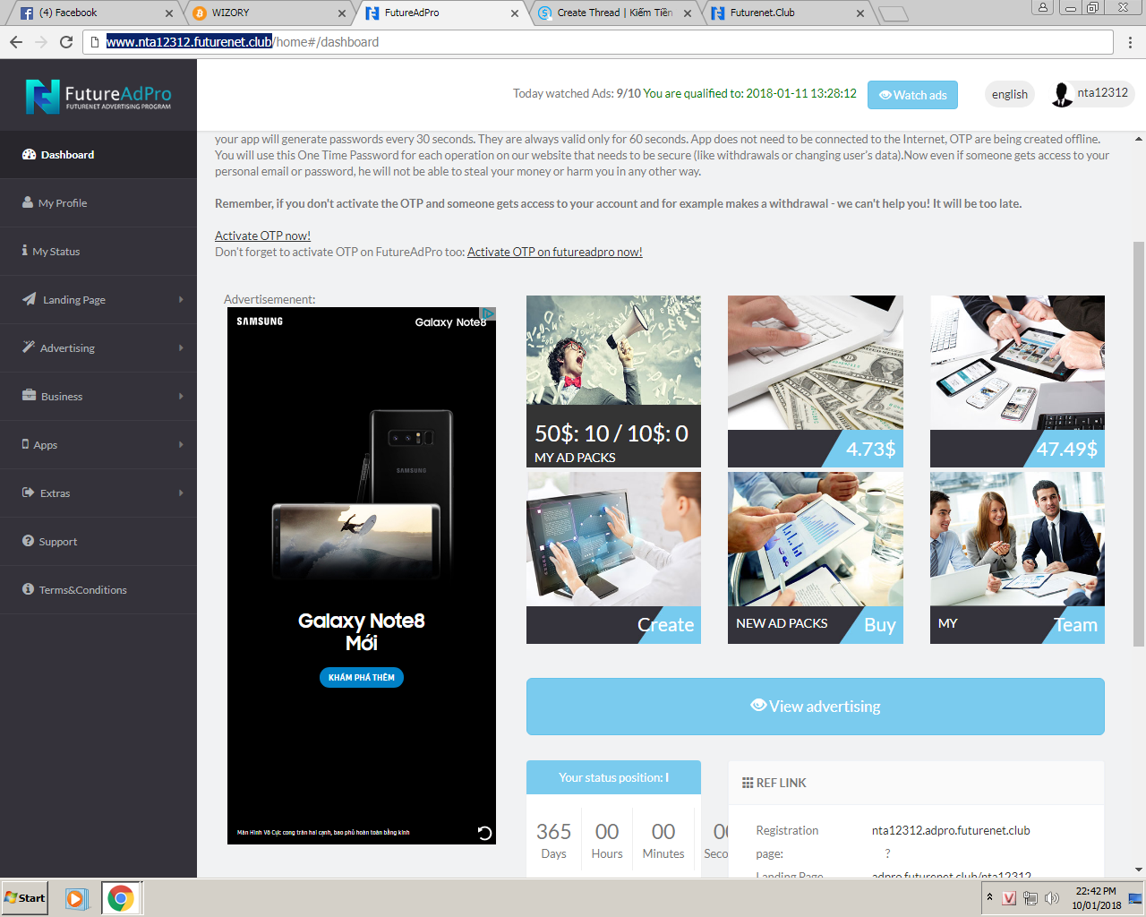Viewport: 1146px width, 917px height.
Task: Go back to the previous page
Action: [x=16, y=42]
